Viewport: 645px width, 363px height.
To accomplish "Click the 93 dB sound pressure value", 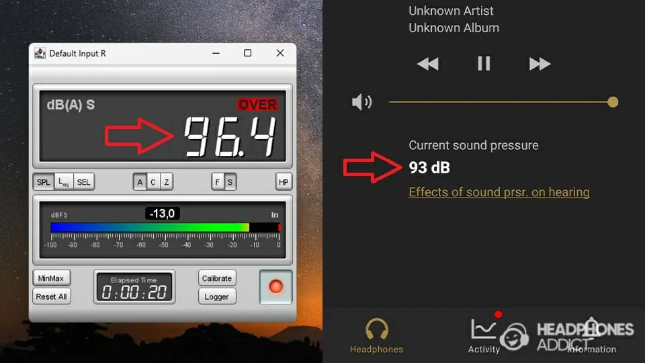I will [x=429, y=167].
